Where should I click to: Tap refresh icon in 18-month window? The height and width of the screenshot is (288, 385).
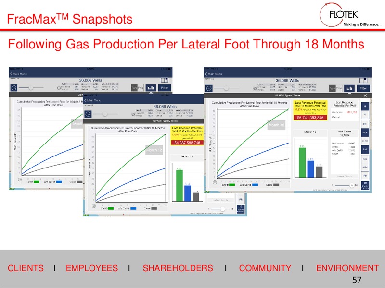coord(255,89)
